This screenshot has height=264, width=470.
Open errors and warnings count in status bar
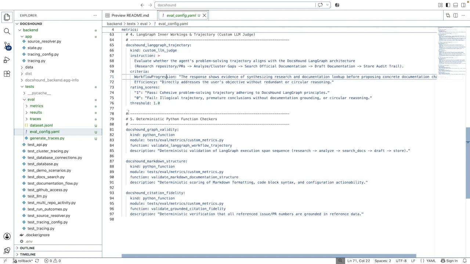(x=53, y=261)
